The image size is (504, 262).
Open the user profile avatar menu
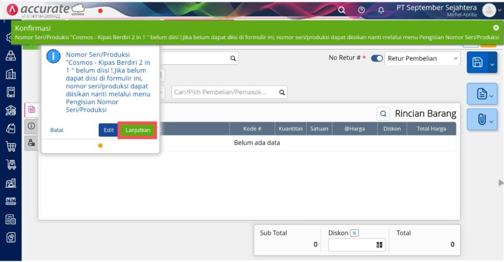490,10
